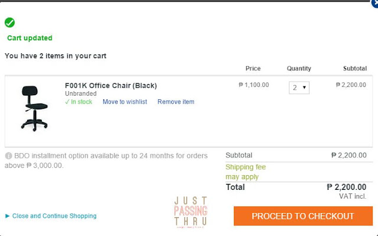Click Remove item link
The width and height of the screenshot is (378, 236).
(x=176, y=102)
